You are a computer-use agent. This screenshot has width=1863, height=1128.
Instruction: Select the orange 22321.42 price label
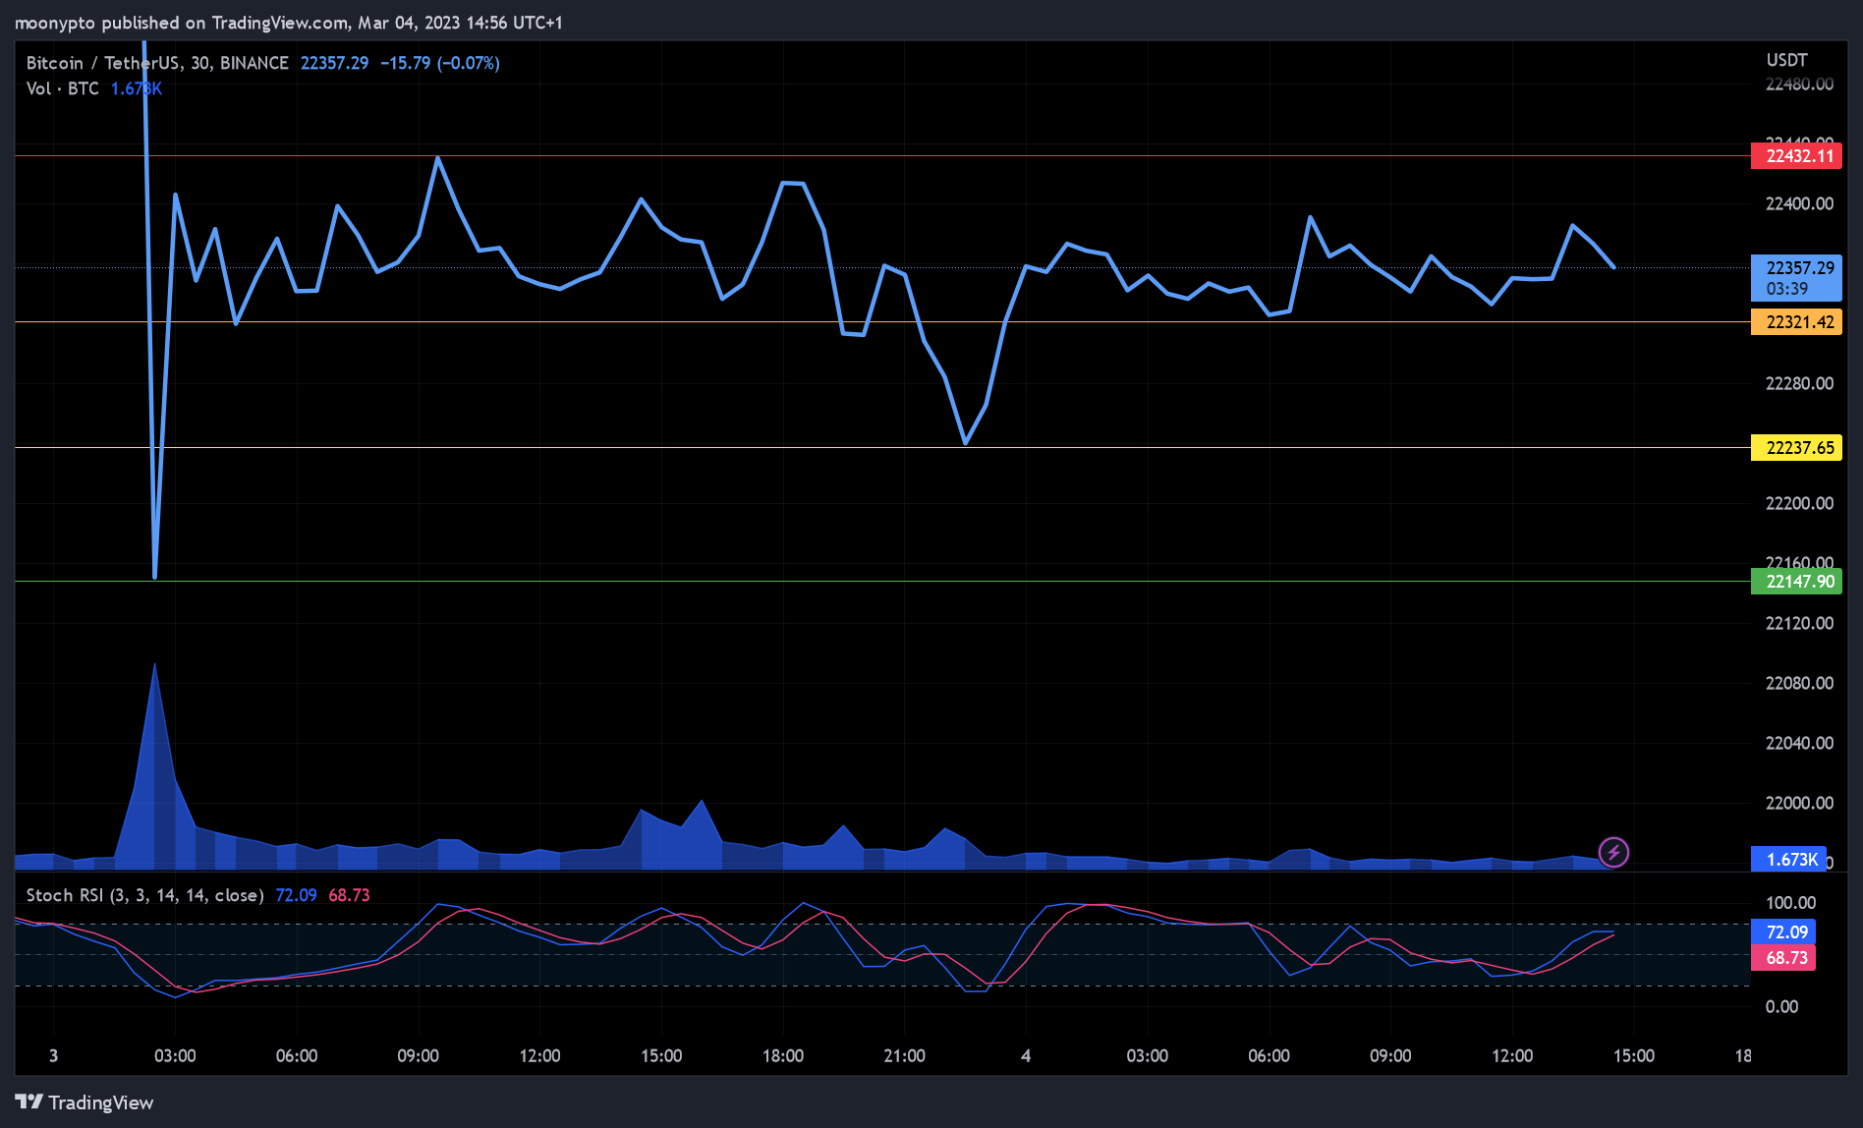[1796, 322]
